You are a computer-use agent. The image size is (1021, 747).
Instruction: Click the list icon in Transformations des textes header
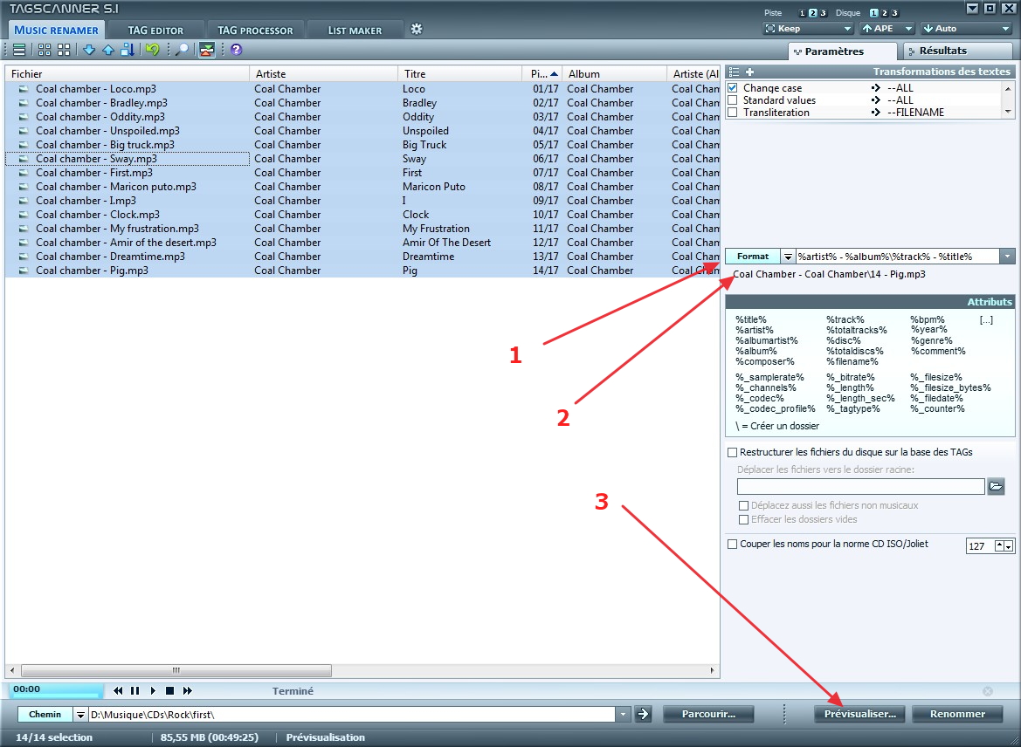click(x=734, y=72)
